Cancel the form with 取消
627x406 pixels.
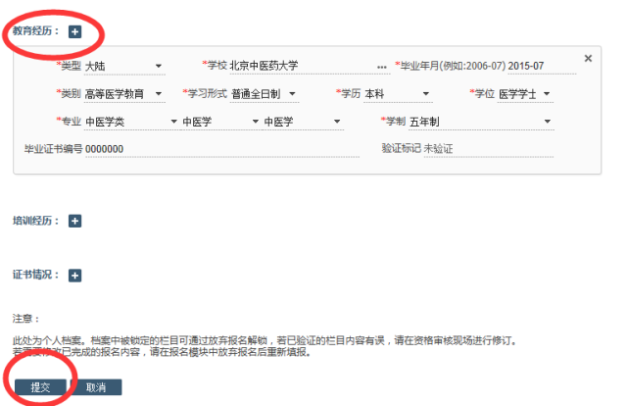96,387
